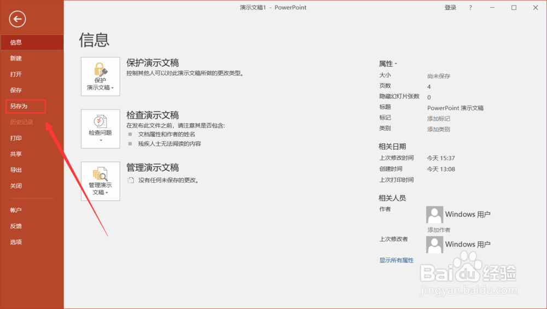Open the 打印 menu item
Viewport: 547px width, 309px height.
pyautogui.click(x=32, y=138)
